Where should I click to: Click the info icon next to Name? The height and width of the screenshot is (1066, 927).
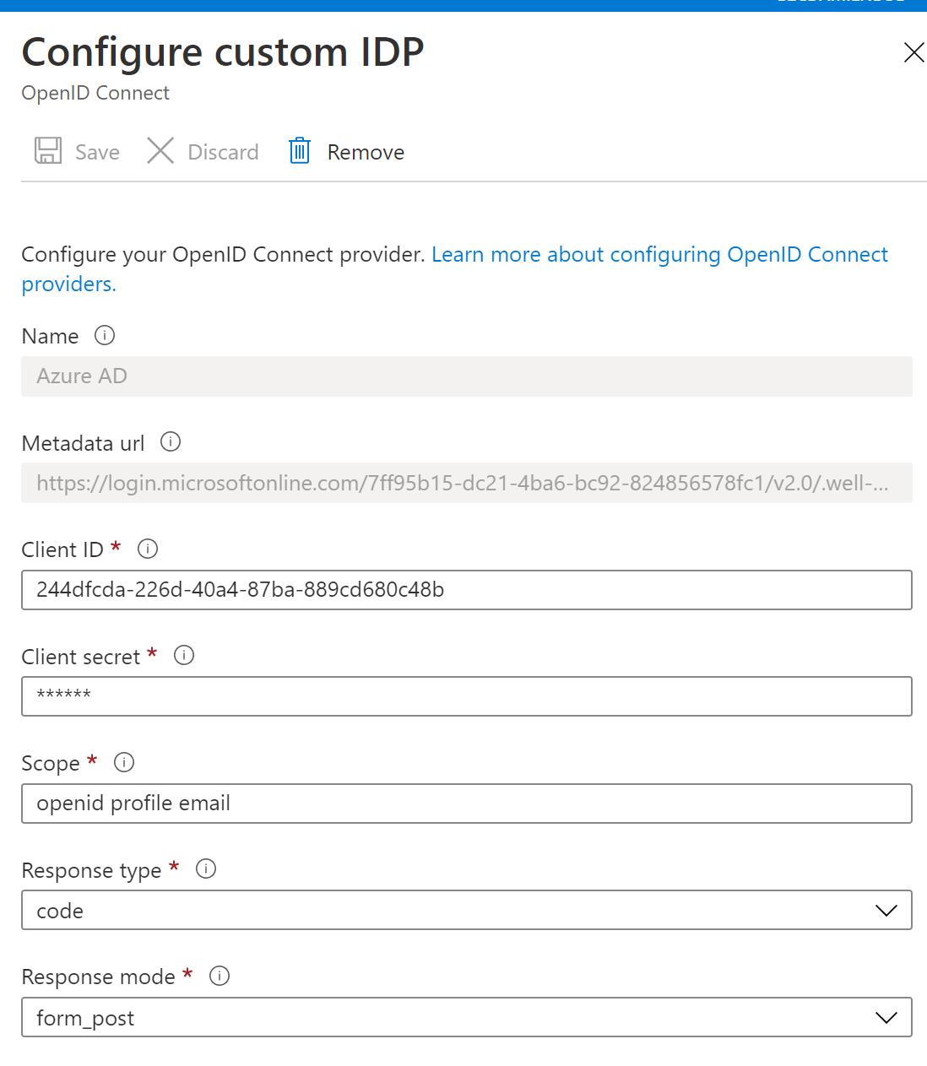coord(105,335)
